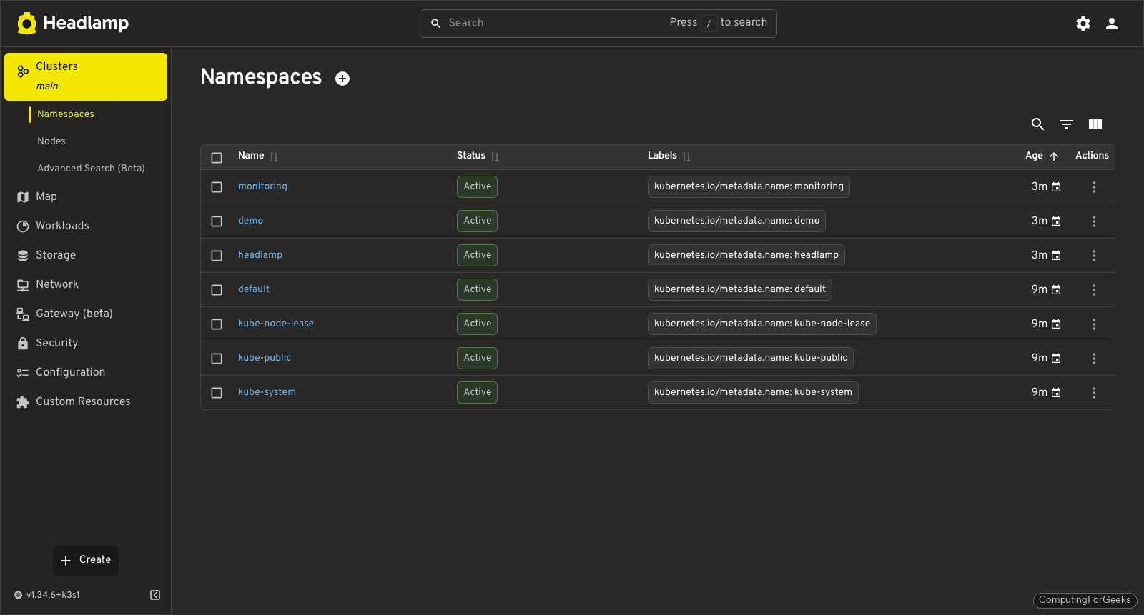The width and height of the screenshot is (1144, 615).
Task: Check the monitoring namespace checkbox
Action: [217, 187]
